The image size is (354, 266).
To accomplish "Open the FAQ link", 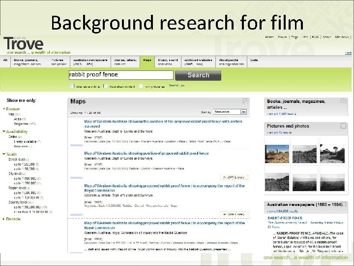I will [x=315, y=37].
